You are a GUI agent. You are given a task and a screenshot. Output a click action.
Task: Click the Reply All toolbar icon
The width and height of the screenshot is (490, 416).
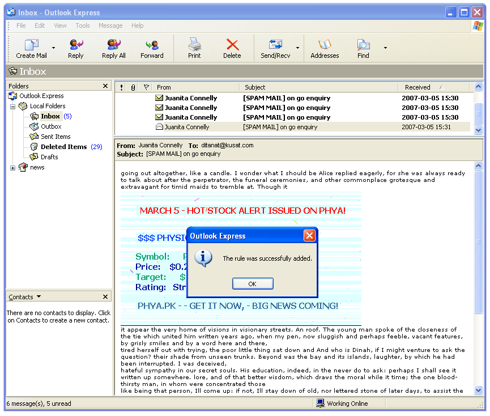[114, 45]
